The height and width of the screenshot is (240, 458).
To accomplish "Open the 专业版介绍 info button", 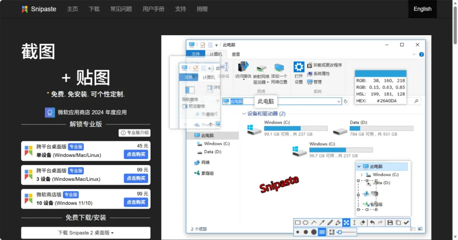I will click(134, 132).
